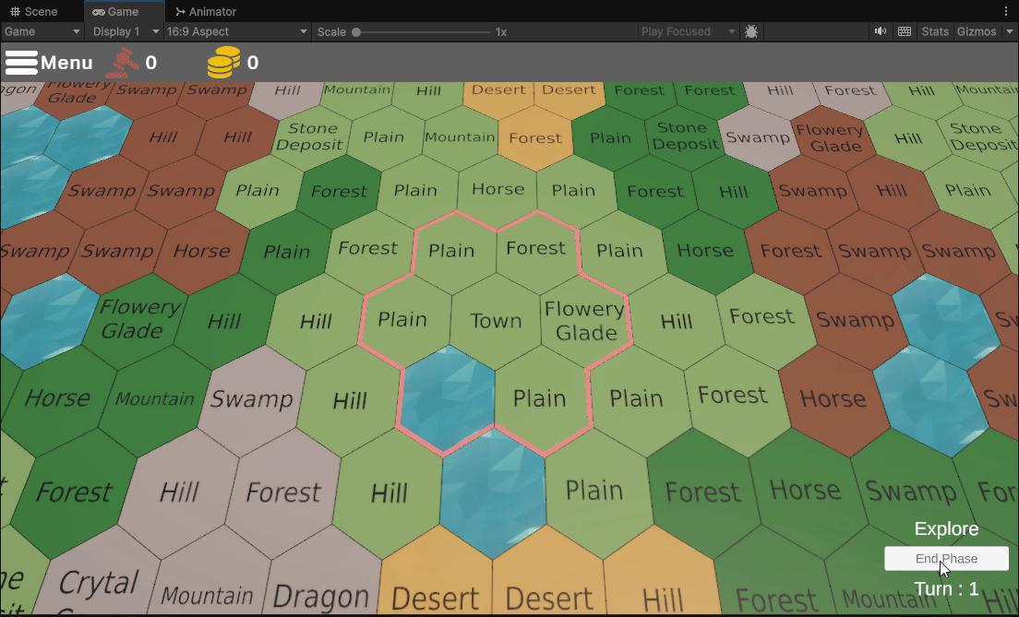
Task: Click the Menu label text
Action: click(x=66, y=63)
